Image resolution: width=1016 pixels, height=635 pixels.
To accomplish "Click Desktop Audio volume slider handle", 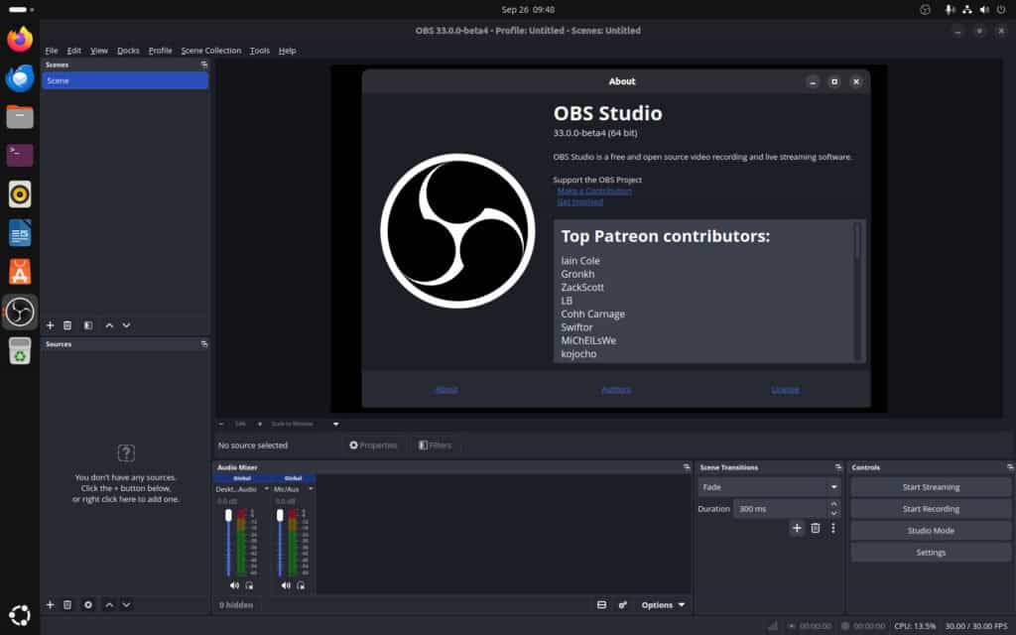I will 228,515.
